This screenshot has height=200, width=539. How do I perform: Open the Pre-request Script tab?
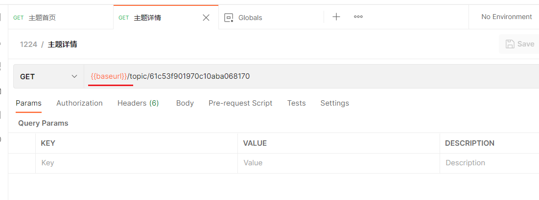pyautogui.click(x=240, y=103)
